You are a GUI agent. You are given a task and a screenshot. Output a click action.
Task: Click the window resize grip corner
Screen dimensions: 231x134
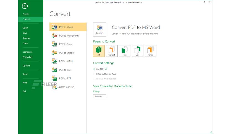tap(211, 132)
